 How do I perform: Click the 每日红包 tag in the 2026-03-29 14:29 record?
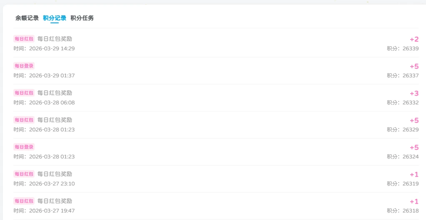tap(24, 39)
